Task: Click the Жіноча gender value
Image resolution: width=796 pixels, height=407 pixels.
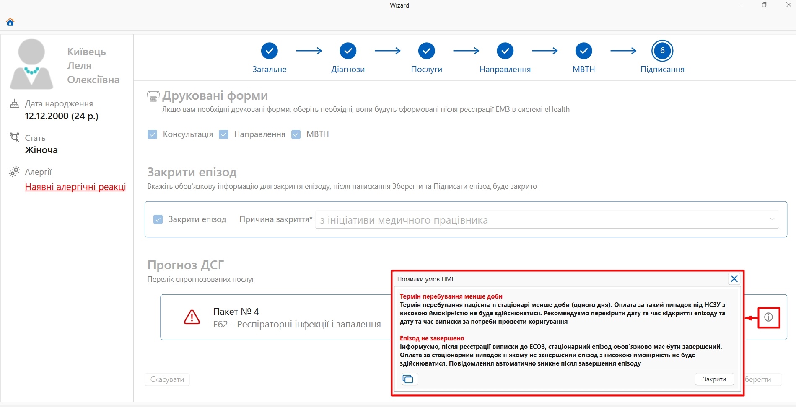Action: [41, 150]
